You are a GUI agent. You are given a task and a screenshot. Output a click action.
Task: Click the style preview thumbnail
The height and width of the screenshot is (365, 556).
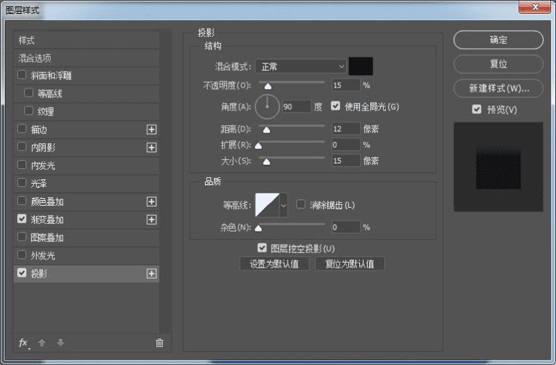pos(498,167)
